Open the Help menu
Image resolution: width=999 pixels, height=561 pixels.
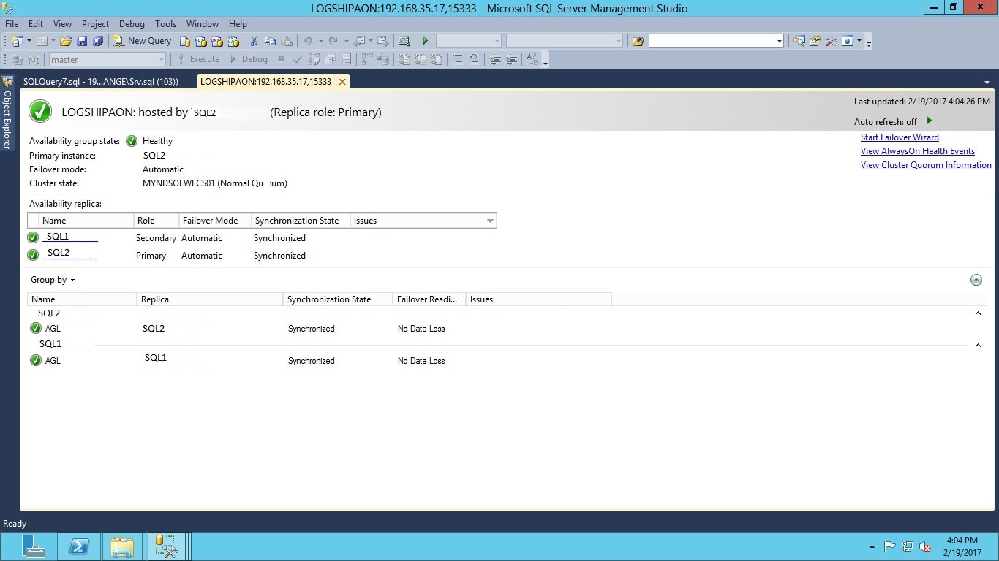[238, 24]
